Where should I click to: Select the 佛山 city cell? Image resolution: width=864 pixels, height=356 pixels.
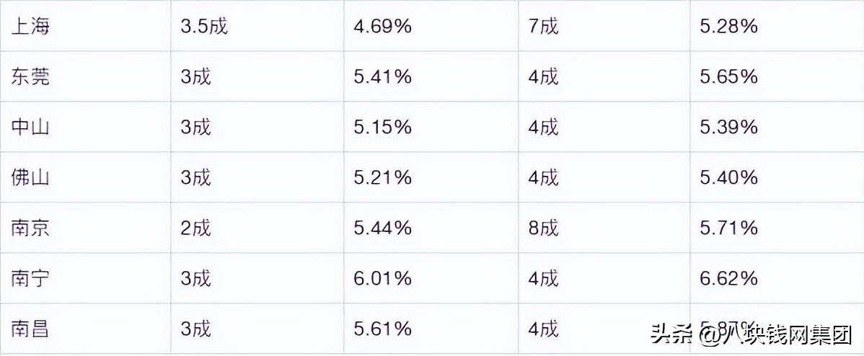[30, 177]
